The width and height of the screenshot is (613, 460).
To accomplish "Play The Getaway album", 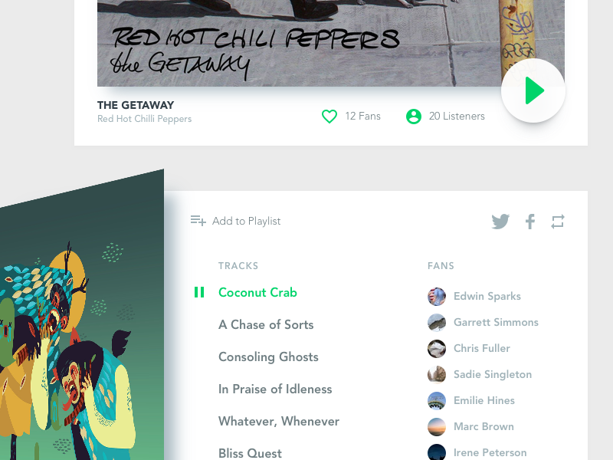I will (533, 90).
